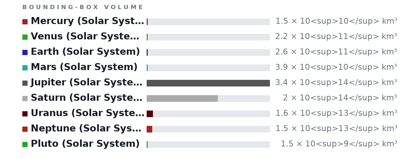Click the teal swatch next to Mars

pyautogui.click(x=25, y=68)
